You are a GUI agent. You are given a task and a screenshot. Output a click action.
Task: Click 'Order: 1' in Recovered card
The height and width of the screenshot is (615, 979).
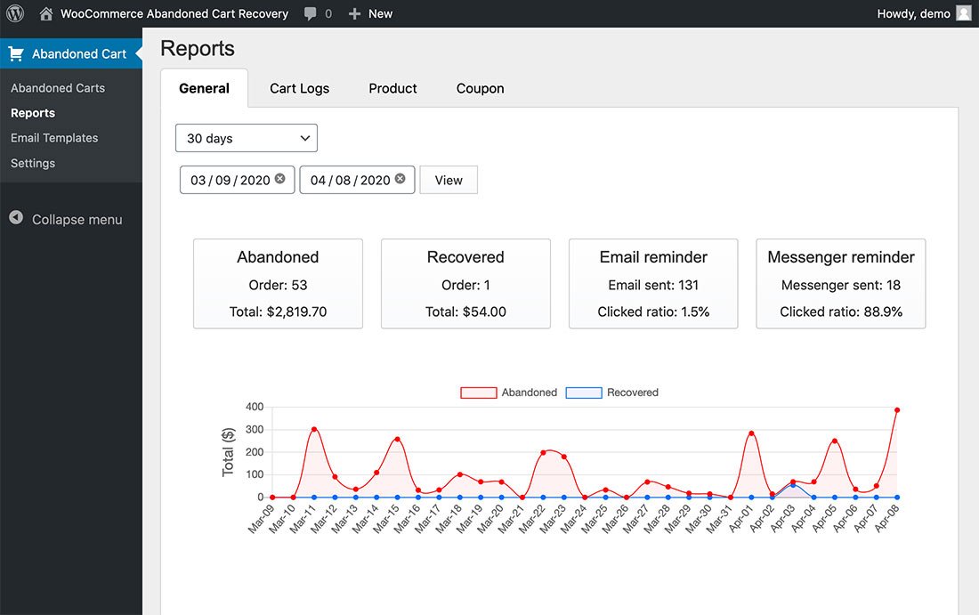click(465, 285)
